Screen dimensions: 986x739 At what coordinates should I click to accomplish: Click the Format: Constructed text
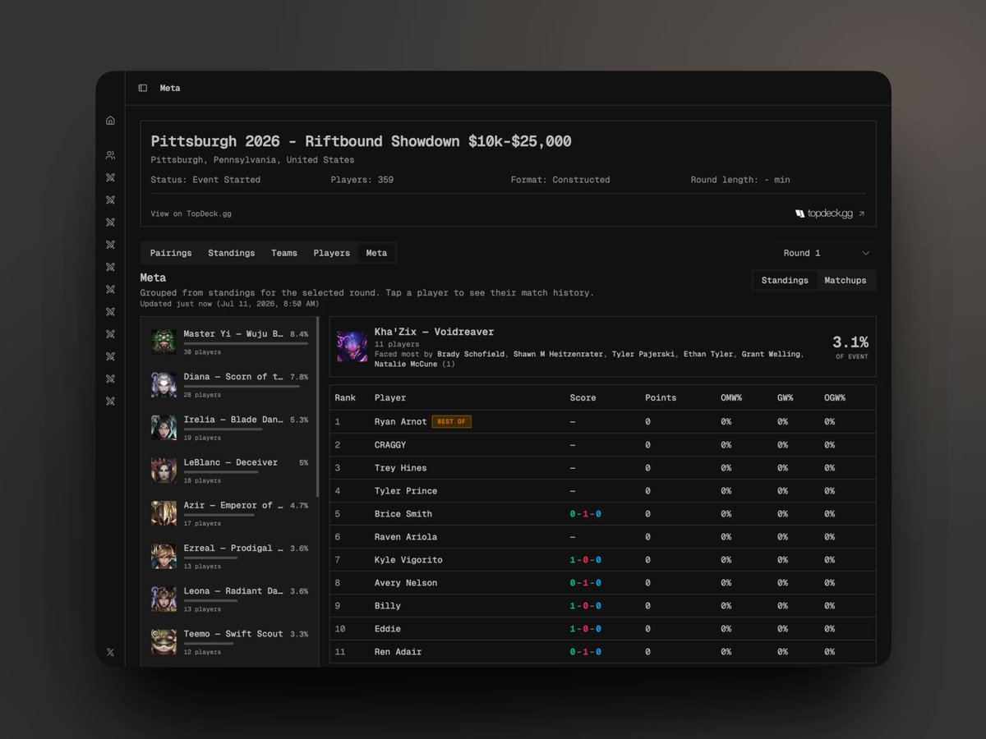click(560, 180)
